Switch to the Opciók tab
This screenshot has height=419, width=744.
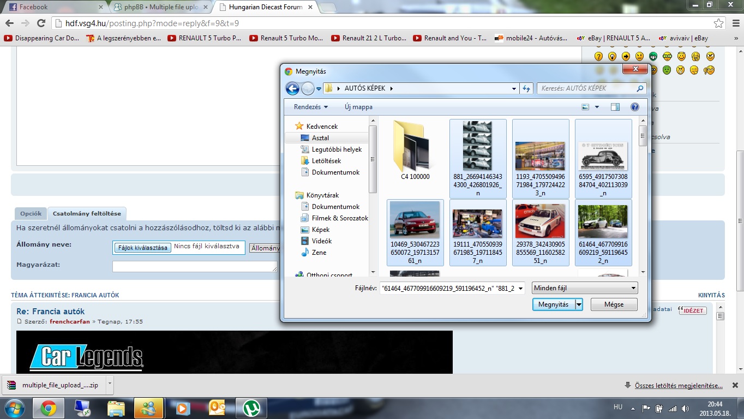pyautogui.click(x=31, y=213)
